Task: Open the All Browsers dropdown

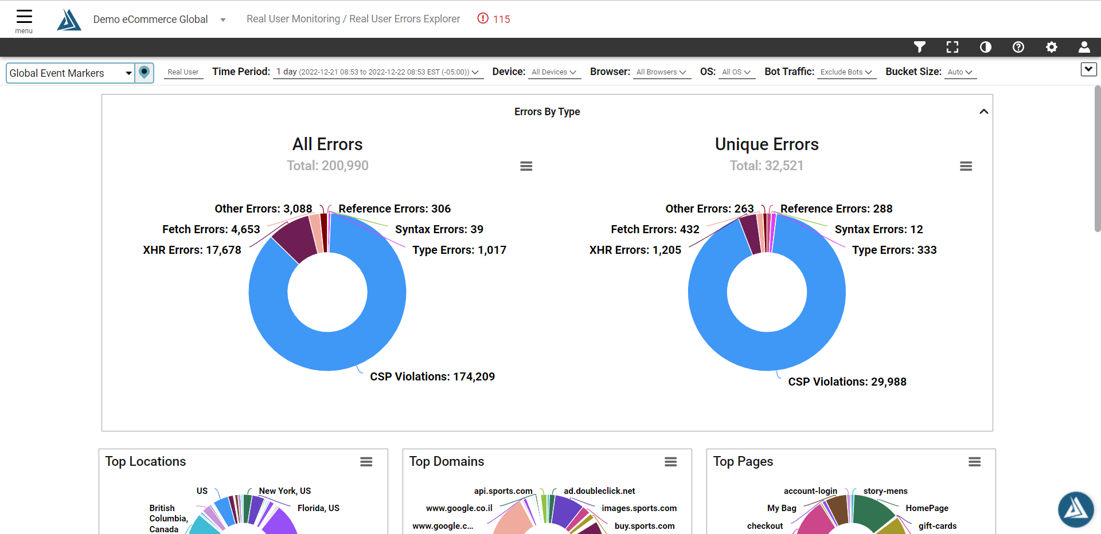Action: (x=661, y=72)
